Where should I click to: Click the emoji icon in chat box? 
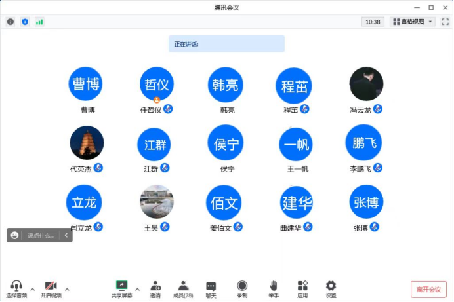coord(15,235)
